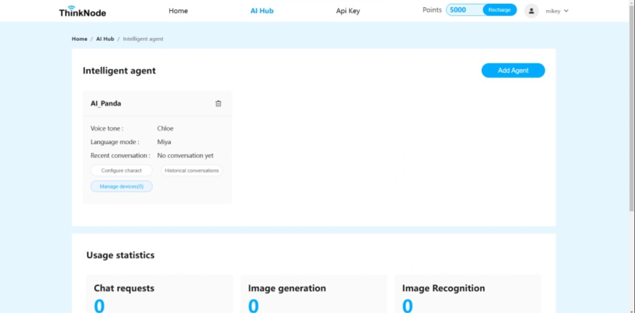The width and height of the screenshot is (635, 313).
Task: Click the user avatar icon
Action: [531, 11]
